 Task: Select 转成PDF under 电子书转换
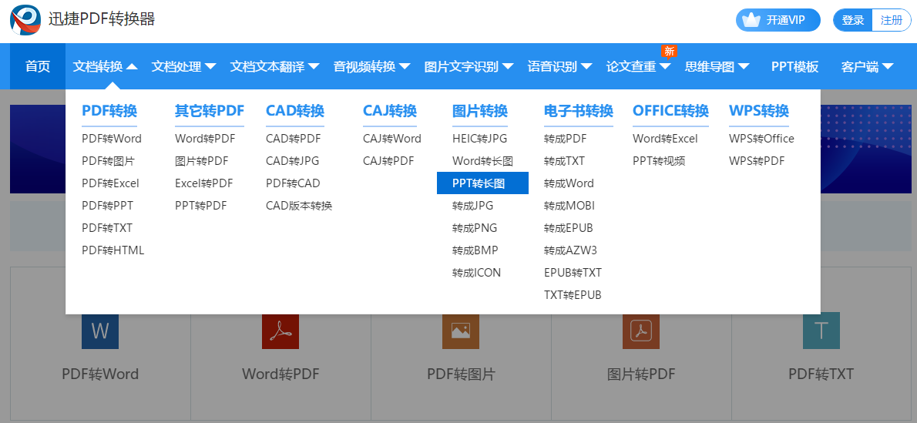pos(565,139)
